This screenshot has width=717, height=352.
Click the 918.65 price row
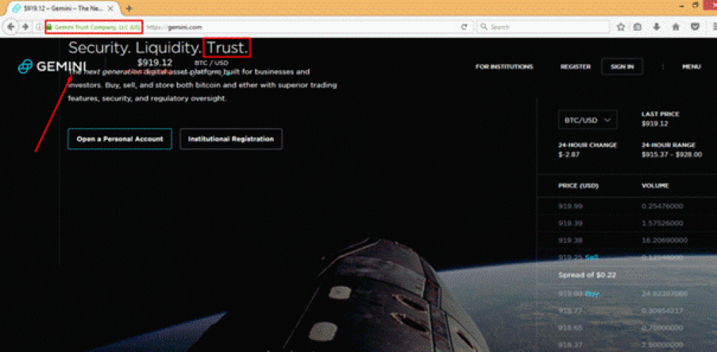627,328
